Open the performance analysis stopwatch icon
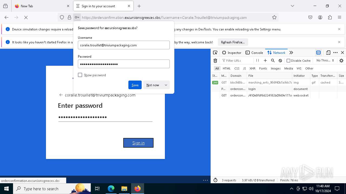This screenshot has height=194, width=346. point(215,180)
